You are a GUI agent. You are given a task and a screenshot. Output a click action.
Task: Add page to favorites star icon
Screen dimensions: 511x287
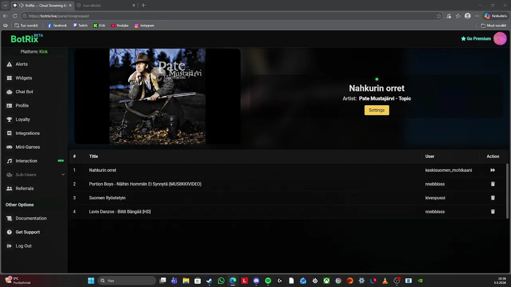coord(439,16)
